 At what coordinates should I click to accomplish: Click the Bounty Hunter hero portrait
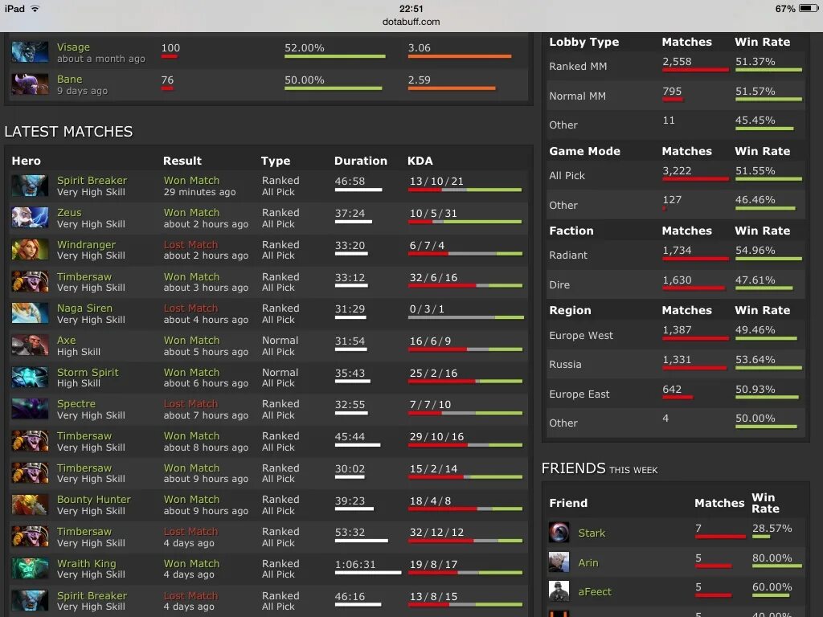pos(30,505)
